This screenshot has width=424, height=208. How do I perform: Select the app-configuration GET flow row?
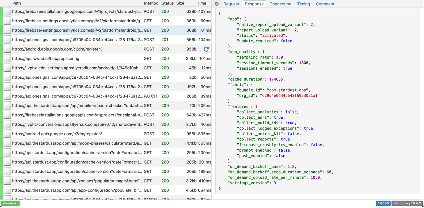point(77,190)
